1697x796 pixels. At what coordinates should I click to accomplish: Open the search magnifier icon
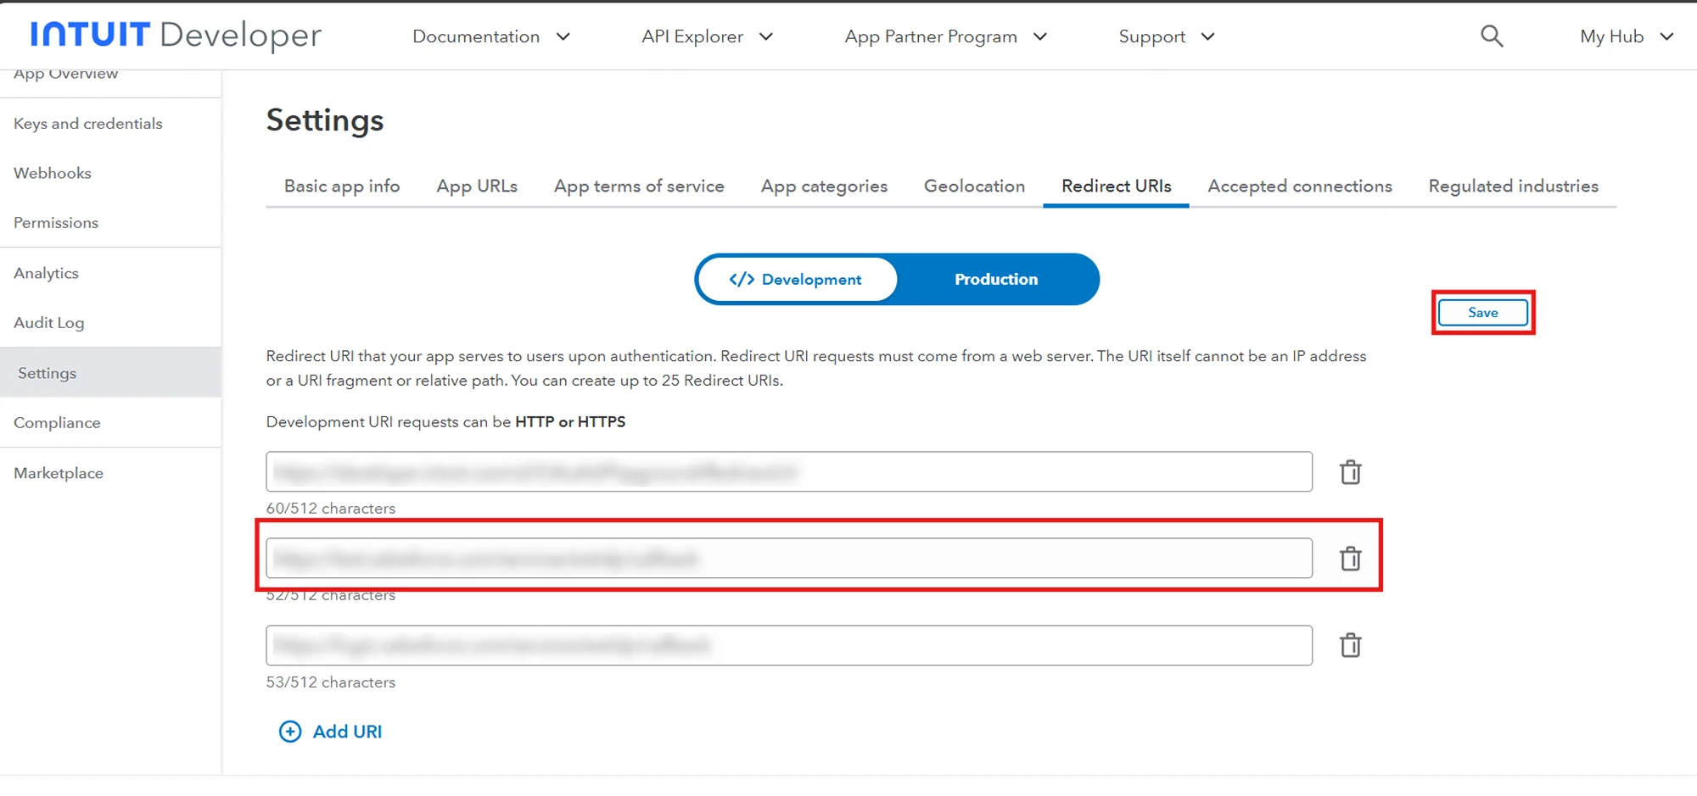pos(1492,36)
